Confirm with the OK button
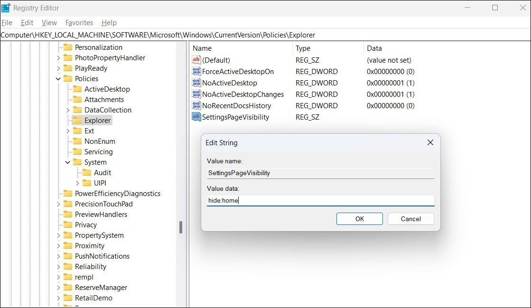This screenshot has width=531, height=308. pos(359,219)
